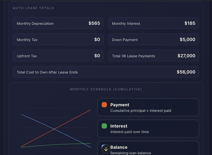Image resolution: width=212 pixels, height=155 pixels.
Task: Click the $5,000 down payment amount
Action: point(187,39)
